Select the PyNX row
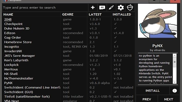This screenshot has width=182, height=102. (68, 83)
